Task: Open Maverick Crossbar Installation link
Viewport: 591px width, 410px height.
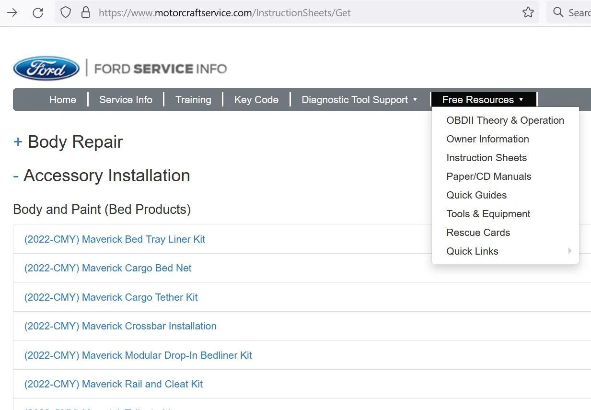Action: pos(120,326)
